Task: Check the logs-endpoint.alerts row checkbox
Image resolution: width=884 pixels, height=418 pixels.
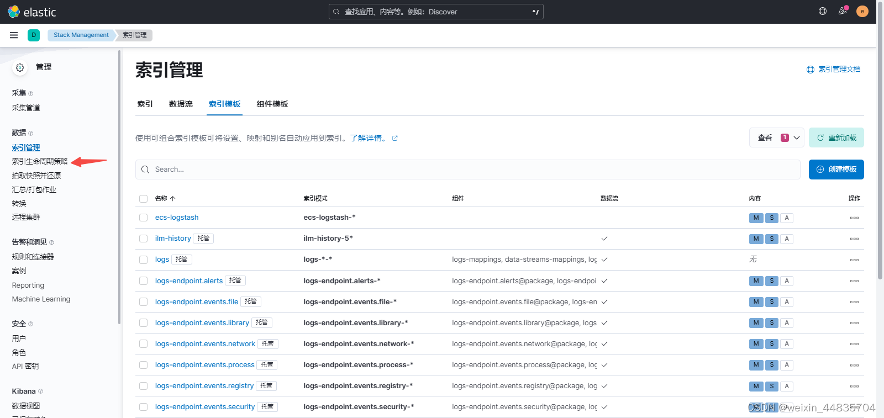Action: coord(144,281)
